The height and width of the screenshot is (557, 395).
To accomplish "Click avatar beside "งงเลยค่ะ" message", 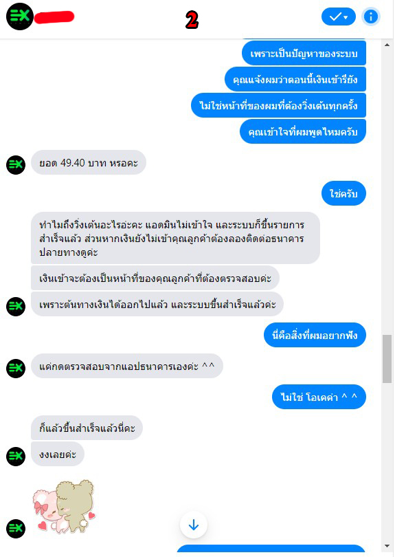I will pyautogui.click(x=16, y=456).
